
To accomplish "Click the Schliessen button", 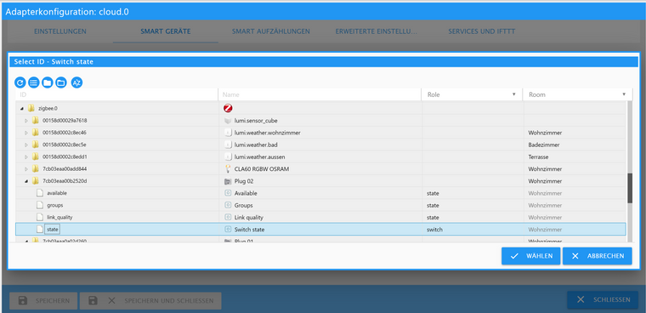I will 603,299.
